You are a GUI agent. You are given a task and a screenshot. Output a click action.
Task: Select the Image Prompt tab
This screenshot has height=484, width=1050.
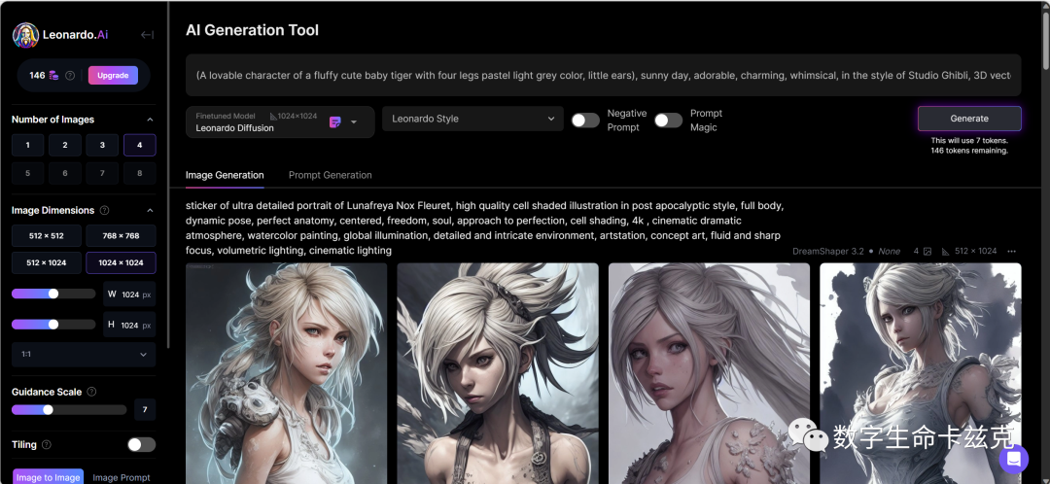[x=122, y=477]
